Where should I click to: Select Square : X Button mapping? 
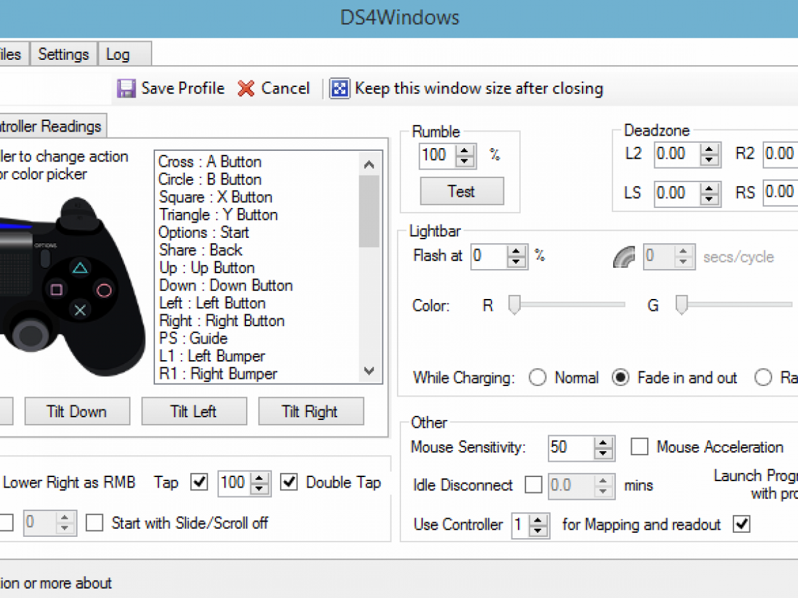(x=215, y=197)
